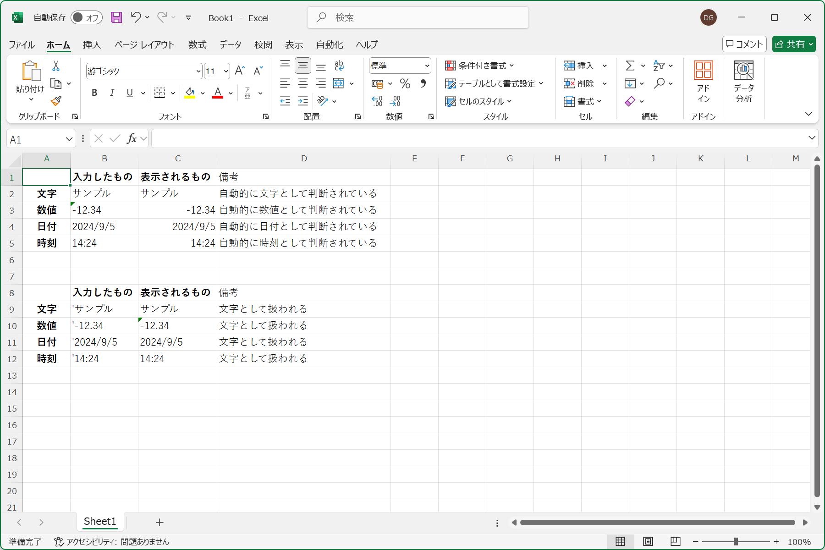825x550 pixels.
Task: Toggle Italic formatting
Action: point(112,93)
